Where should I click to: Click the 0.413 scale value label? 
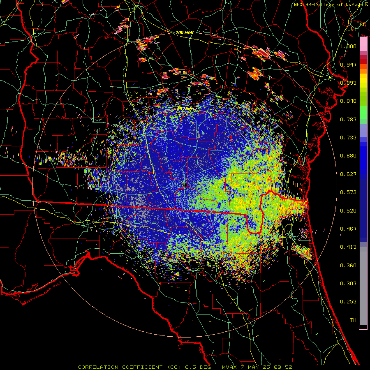click(348, 247)
